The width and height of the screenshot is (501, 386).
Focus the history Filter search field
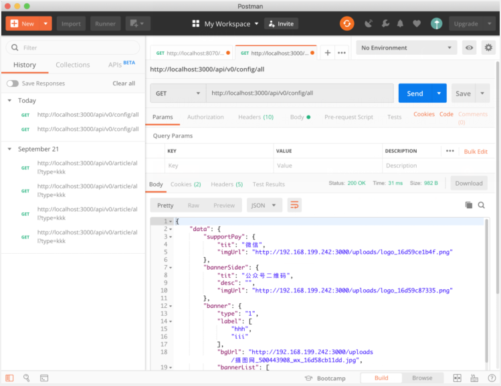pos(73,47)
